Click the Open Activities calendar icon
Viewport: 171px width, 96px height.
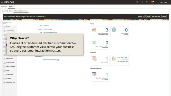point(94,58)
